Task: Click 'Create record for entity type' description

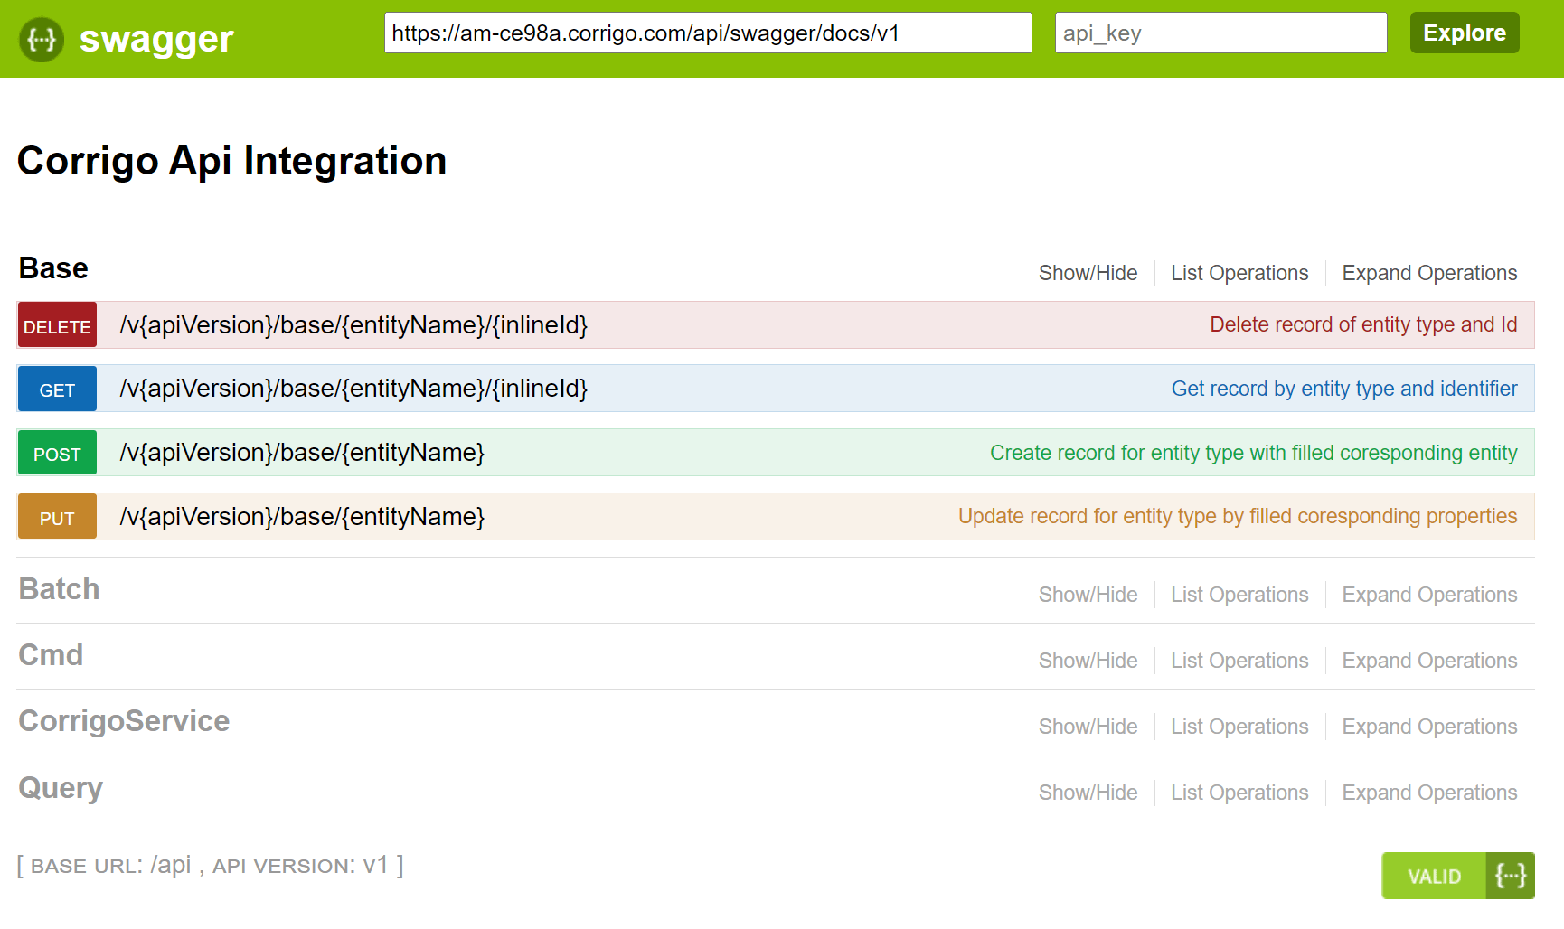Action: click(x=1253, y=453)
